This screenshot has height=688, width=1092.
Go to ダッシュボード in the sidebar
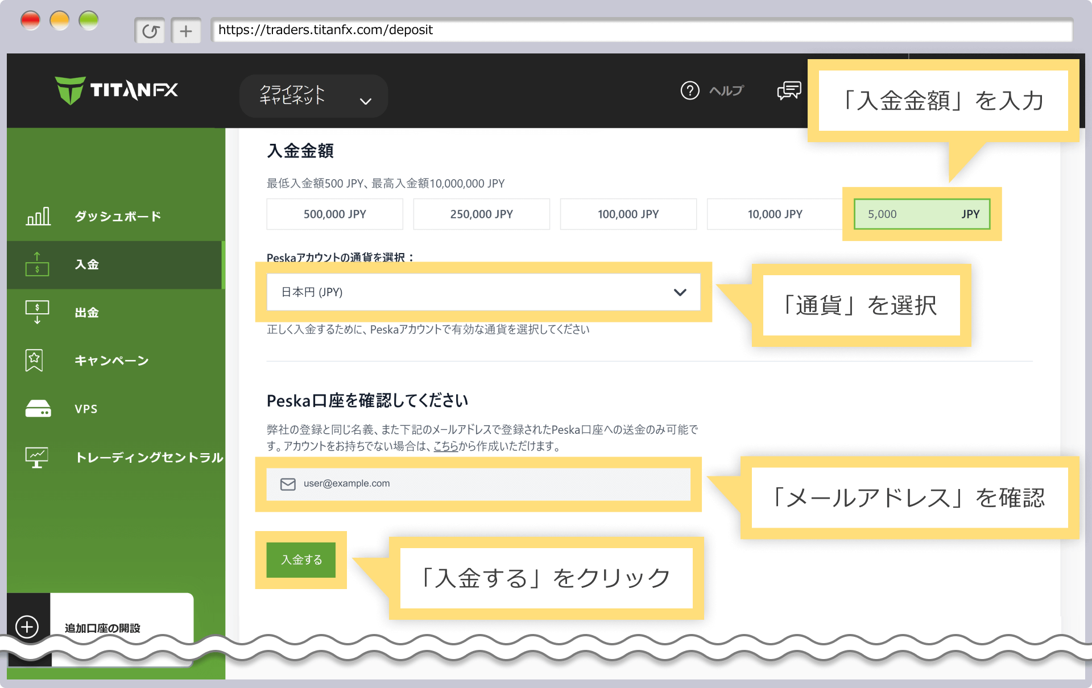118,216
